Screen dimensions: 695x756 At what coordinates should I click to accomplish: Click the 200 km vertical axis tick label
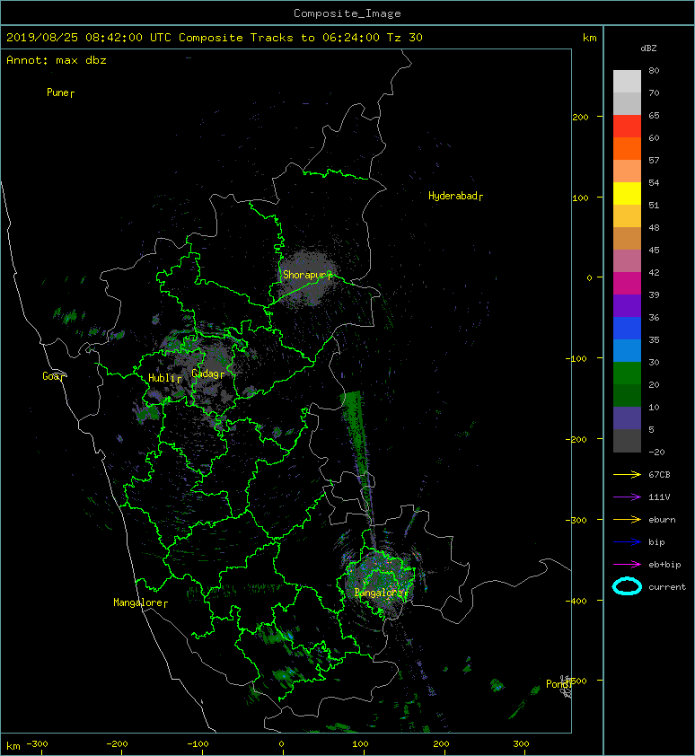[x=580, y=117]
